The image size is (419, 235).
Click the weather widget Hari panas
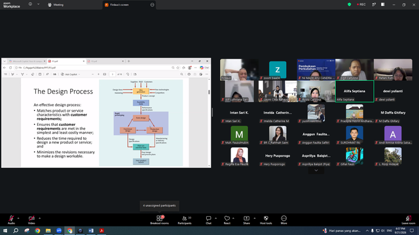(342, 230)
